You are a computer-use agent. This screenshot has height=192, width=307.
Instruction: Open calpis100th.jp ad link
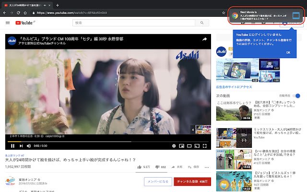(x=55, y=136)
